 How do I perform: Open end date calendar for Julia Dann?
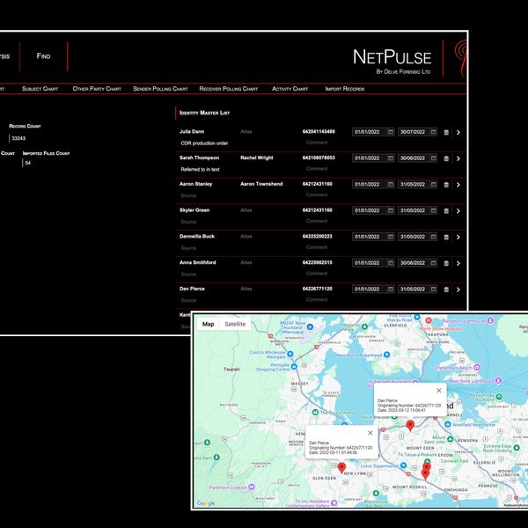(x=433, y=132)
